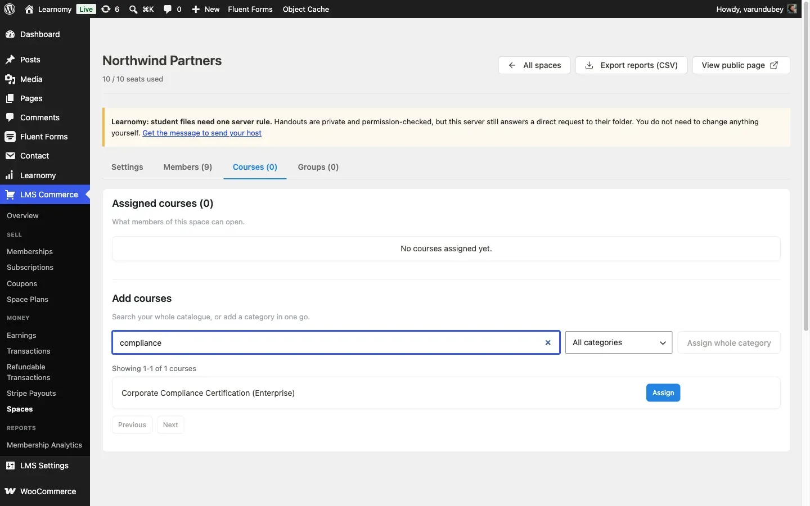Click the Media icon in sidebar
The image size is (810, 506).
tap(10, 79)
